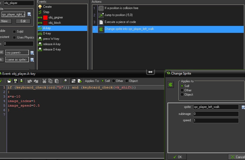Image resolution: width=245 pixels, height=160 pixels.
Task: Select the D-key event in Events list
Action: 47,33
